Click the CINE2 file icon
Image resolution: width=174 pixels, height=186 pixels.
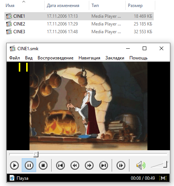click(x=9, y=24)
